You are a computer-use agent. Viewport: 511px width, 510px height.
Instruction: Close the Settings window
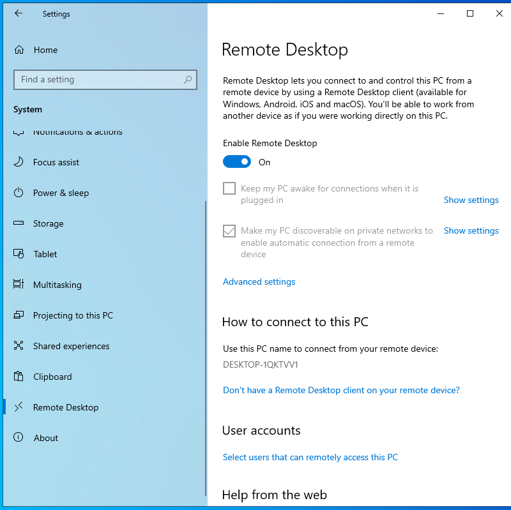pos(500,13)
